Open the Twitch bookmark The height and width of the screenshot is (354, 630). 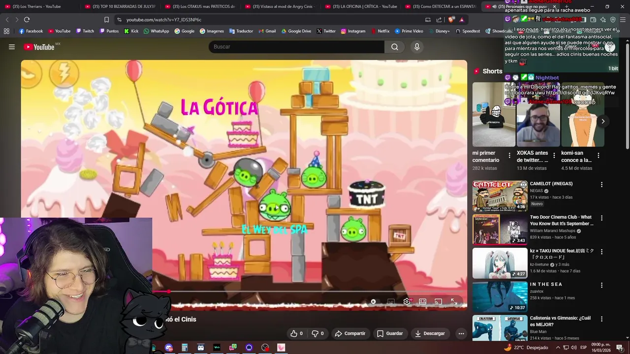(x=85, y=31)
